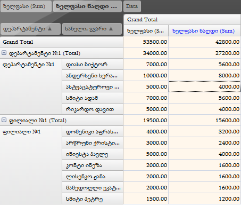Click cell 3000.00 for არწრუნი
Screen dimensions: 241x206
(x=146, y=142)
